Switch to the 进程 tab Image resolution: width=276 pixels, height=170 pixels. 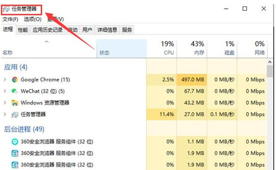[x=8, y=29]
